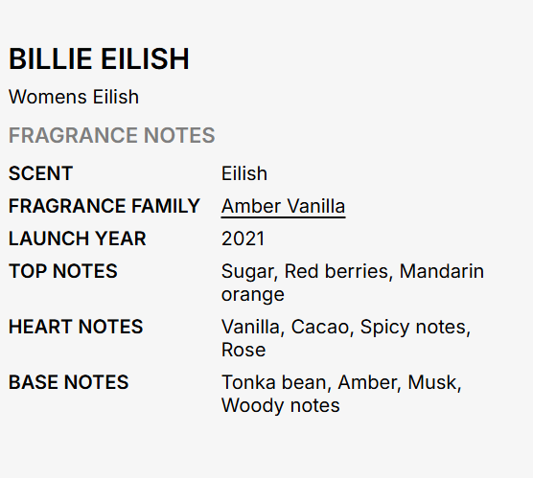The image size is (533, 478).
Task: Click the Woody notes text
Action: tap(281, 405)
